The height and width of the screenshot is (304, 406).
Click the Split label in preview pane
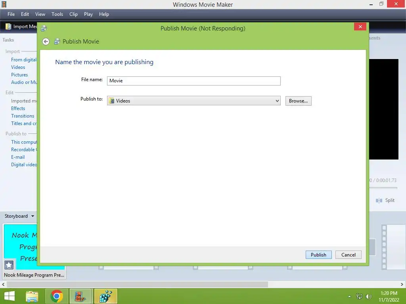[x=390, y=200]
